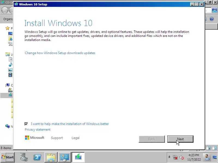Viewport: 218px width, 163px height.
Task: Open Server Manager from the taskbar
Action: pyautogui.click(x=24, y=157)
